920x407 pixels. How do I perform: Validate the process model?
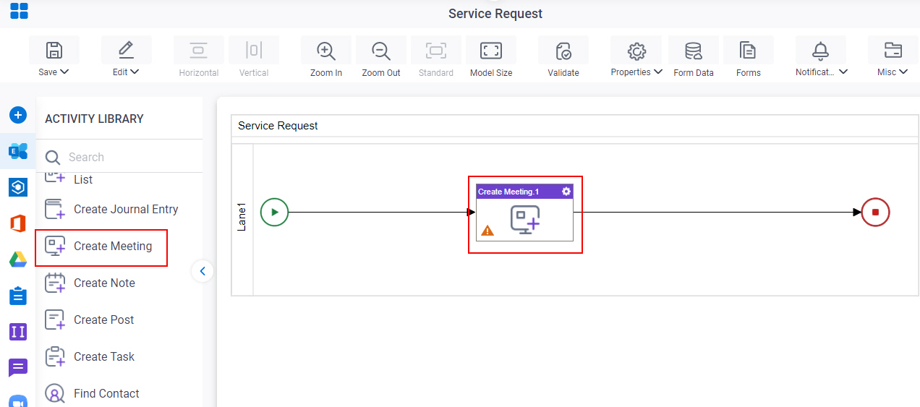tap(563, 51)
